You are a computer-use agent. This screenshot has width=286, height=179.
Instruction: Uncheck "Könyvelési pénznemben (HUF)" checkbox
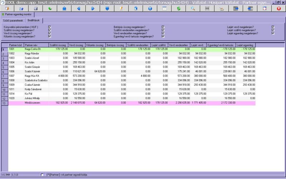50,27
